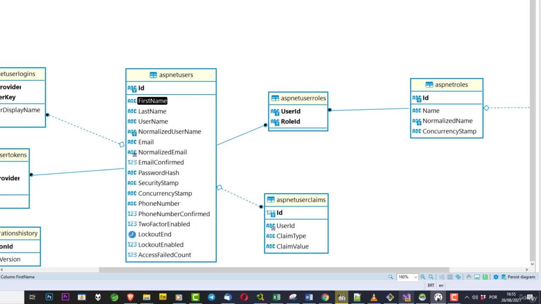Select the UserName column in aspnetusers
This screenshot has height=304, width=541.
[153, 121]
